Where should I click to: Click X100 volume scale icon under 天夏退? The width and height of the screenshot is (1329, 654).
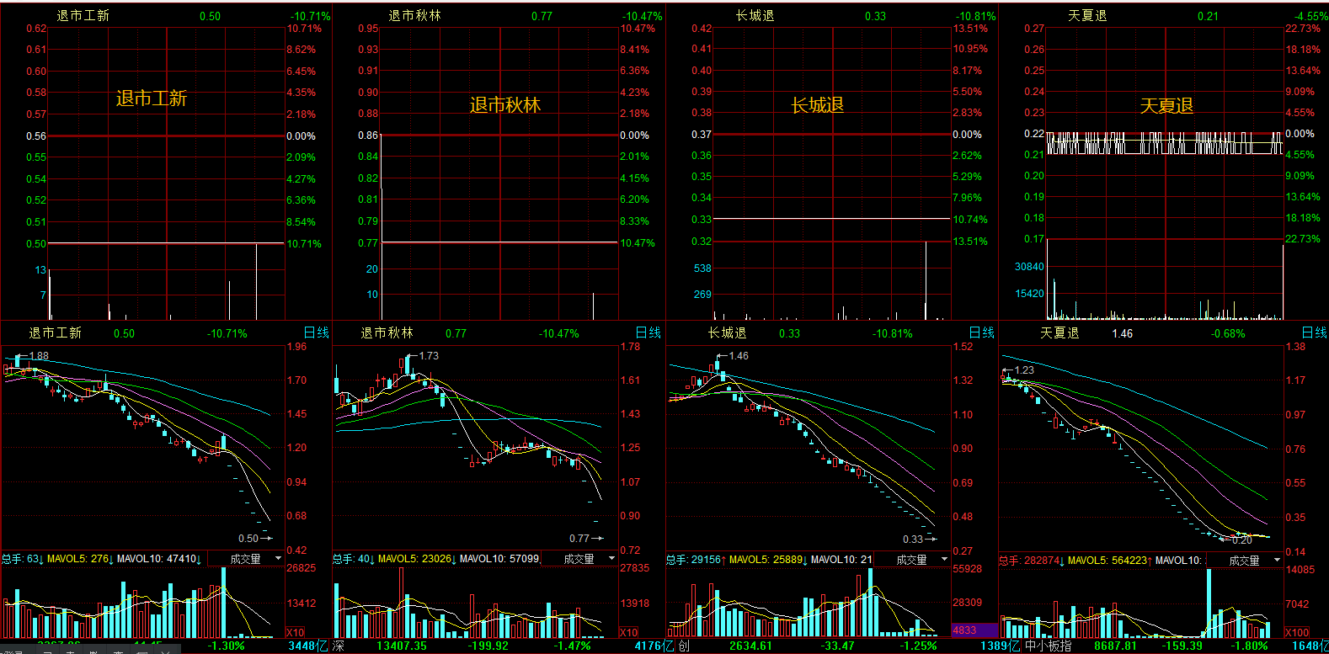pos(1298,632)
